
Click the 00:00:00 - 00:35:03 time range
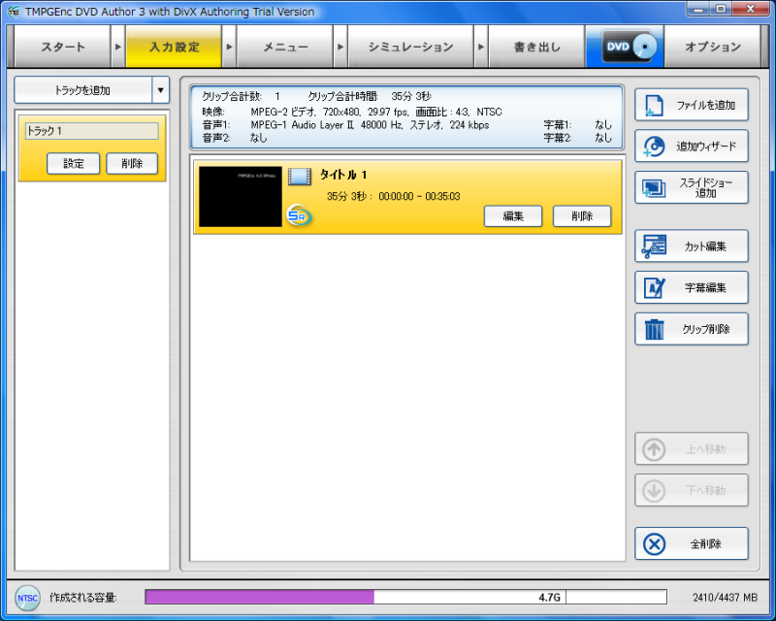419,197
